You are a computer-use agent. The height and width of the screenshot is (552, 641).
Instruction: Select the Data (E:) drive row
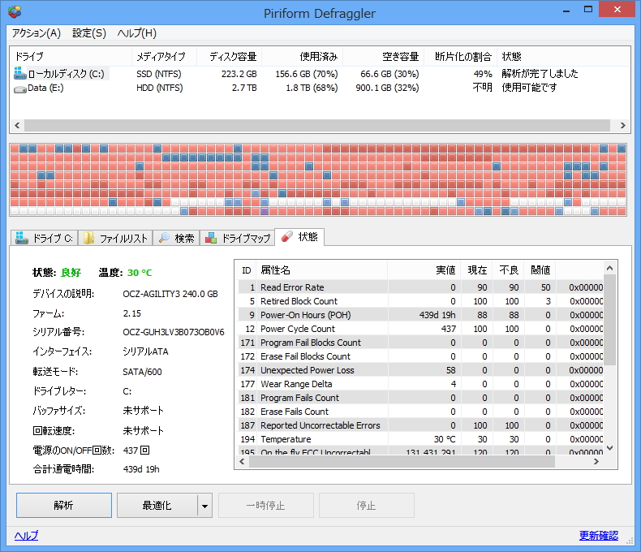pyautogui.click(x=320, y=88)
